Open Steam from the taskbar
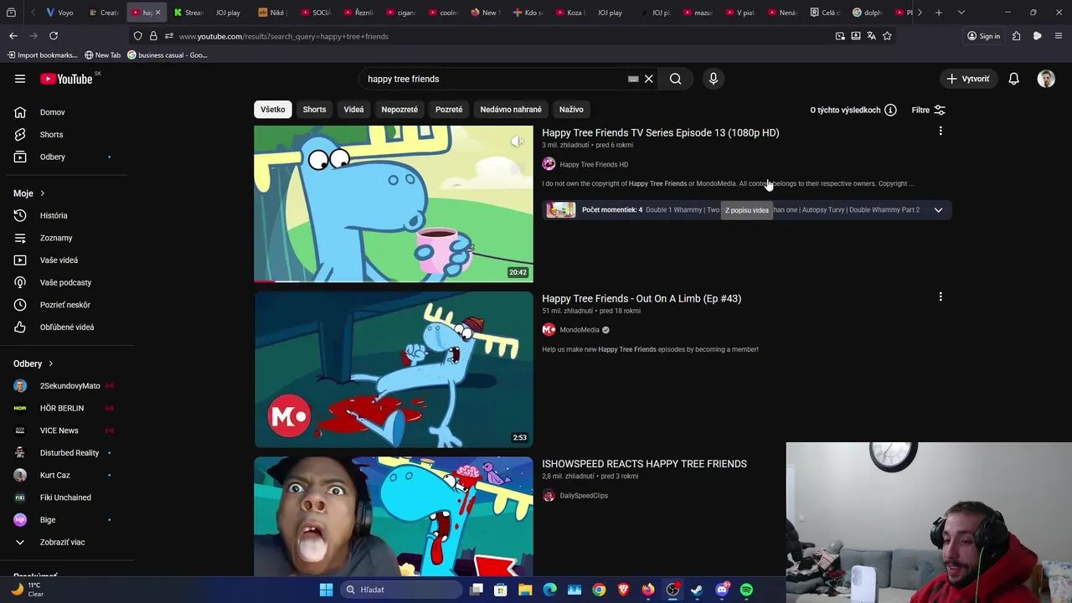The image size is (1072, 603). tap(697, 590)
